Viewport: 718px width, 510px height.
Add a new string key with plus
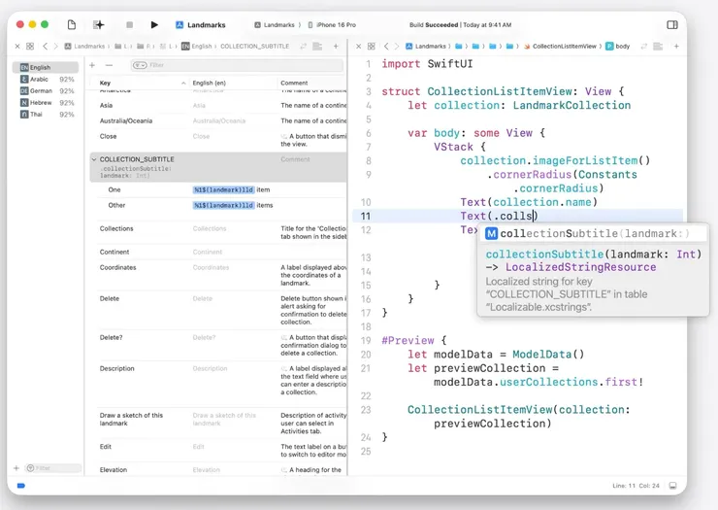92,65
